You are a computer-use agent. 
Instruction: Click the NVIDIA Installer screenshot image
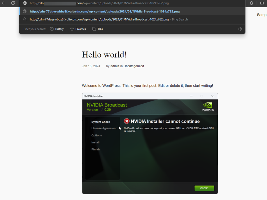(150, 143)
